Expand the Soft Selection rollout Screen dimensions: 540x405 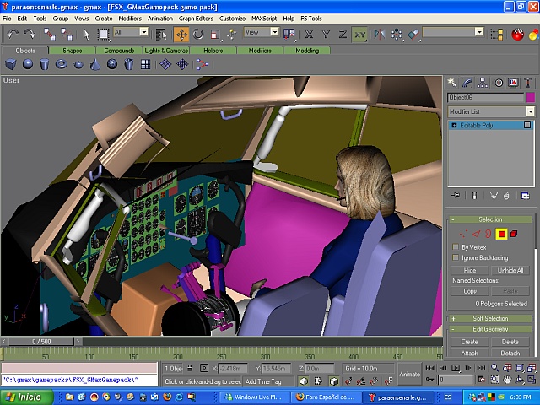[x=490, y=318]
